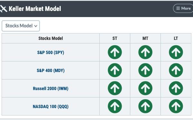Screen dimensions: 193x120
Task: Click the S&P 500 short-term up arrow
Action: click(x=115, y=52)
